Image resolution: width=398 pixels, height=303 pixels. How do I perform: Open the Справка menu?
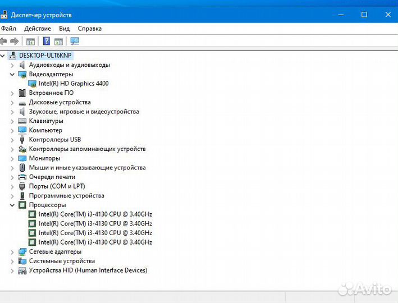pos(90,28)
